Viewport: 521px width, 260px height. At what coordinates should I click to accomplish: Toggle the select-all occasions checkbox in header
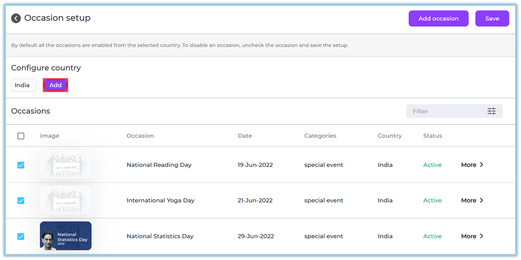coord(21,136)
